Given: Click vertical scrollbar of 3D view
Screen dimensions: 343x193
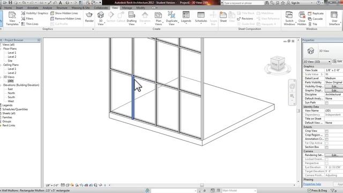Looking at the screenshot, I should (x=298, y=111).
